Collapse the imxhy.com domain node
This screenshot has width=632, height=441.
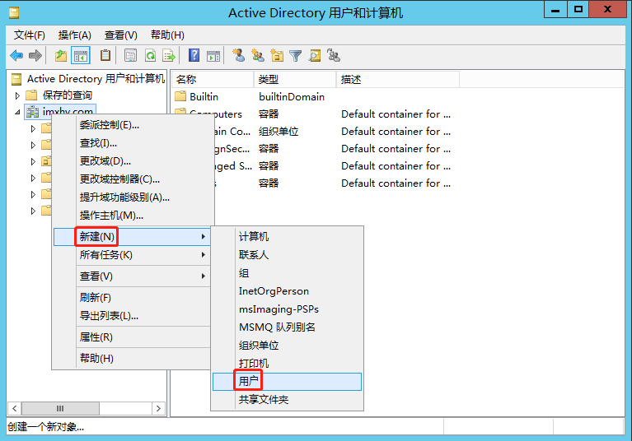[17, 112]
